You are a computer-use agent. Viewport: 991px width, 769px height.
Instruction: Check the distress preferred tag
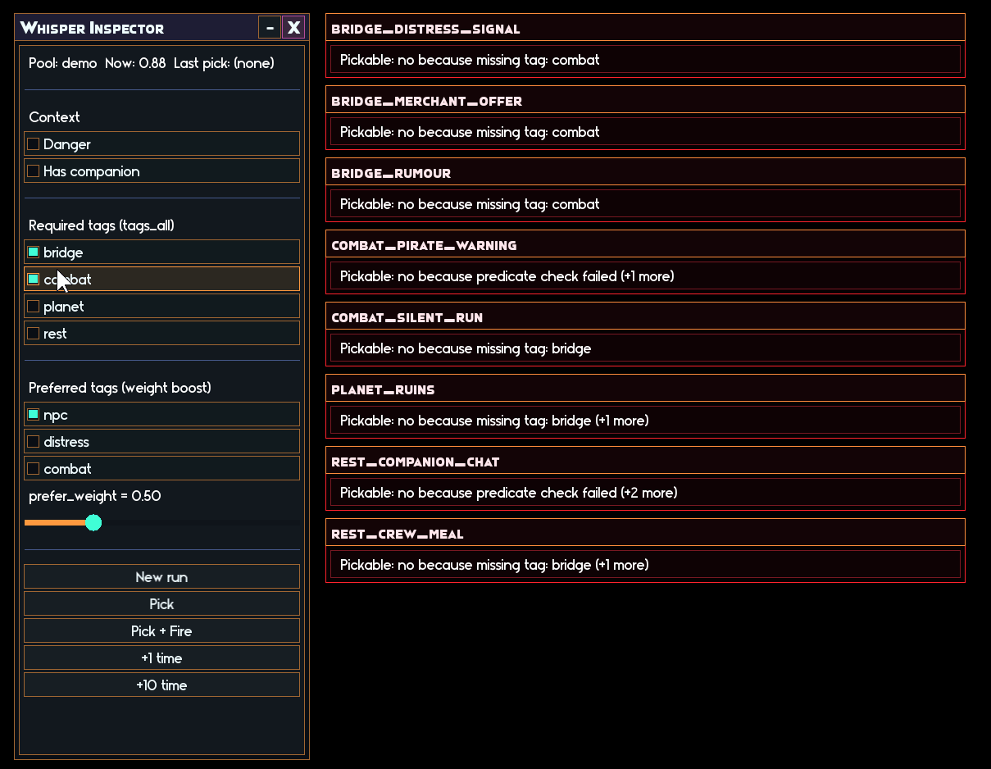(34, 442)
